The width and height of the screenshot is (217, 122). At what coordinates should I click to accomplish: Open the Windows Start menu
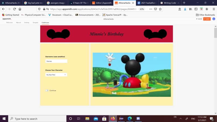point(4,119)
